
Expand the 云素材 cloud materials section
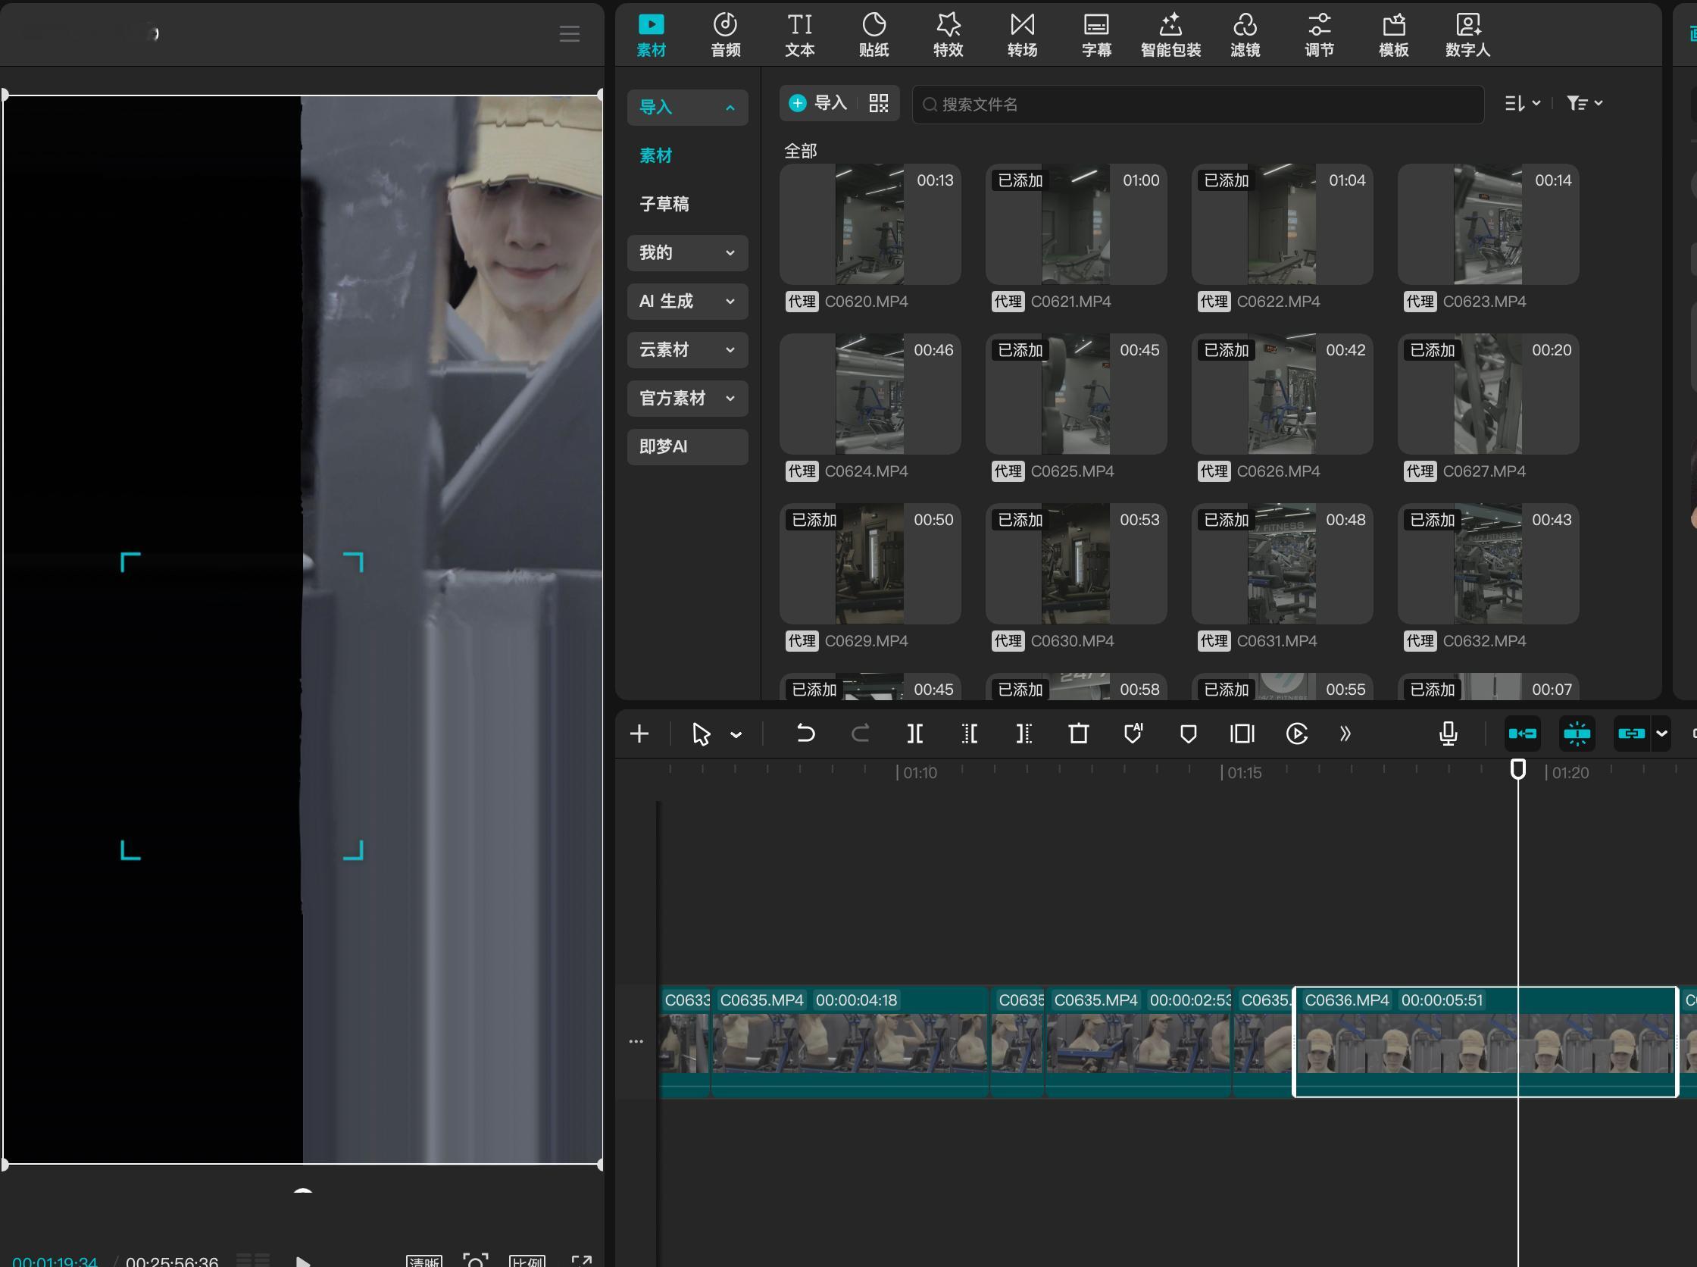pos(687,350)
